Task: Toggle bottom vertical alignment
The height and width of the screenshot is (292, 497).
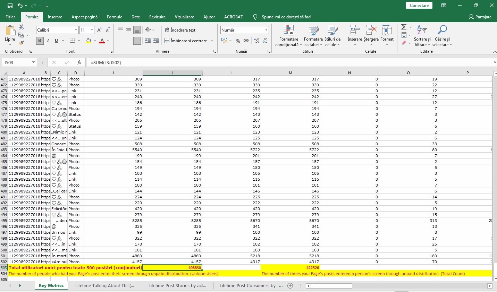Action: pos(137,30)
